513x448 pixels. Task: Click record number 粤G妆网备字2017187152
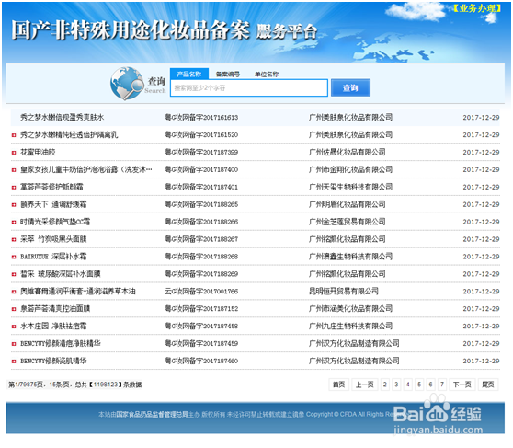coord(201,309)
